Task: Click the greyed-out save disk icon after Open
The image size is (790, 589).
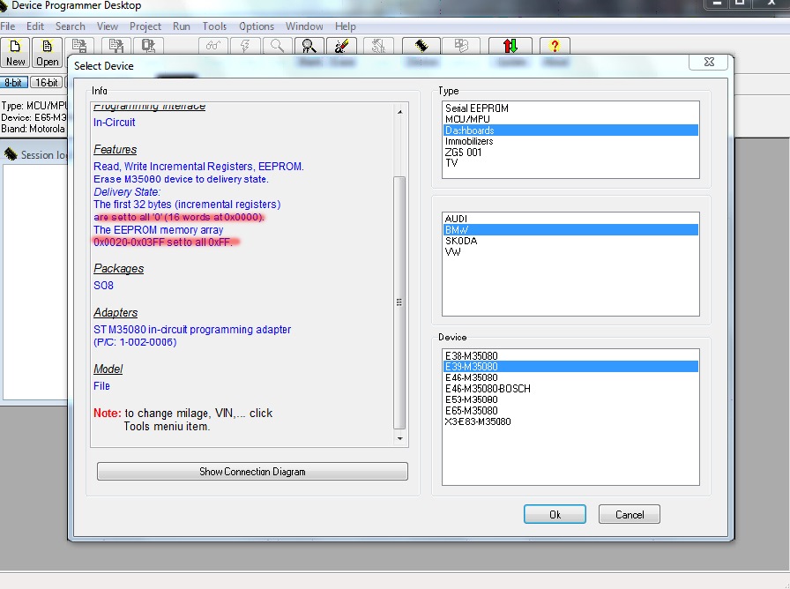Action: (79, 46)
